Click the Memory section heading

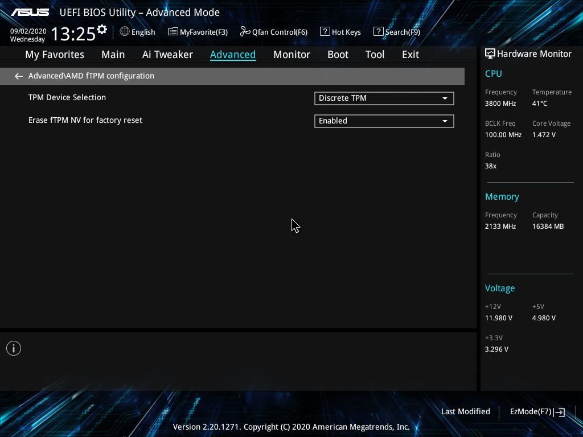click(x=502, y=197)
